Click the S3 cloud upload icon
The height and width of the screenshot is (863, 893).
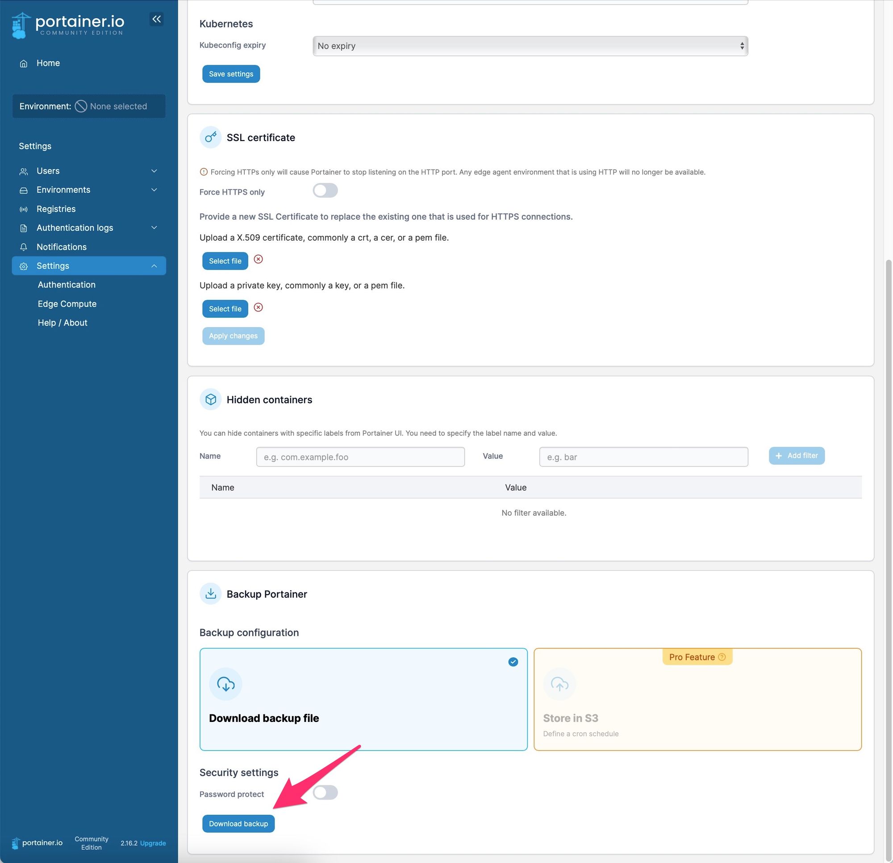(559, 684)
